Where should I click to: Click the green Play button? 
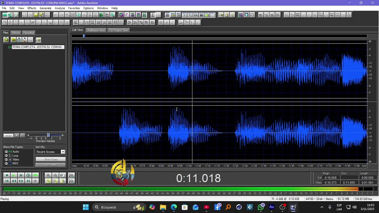14,175
